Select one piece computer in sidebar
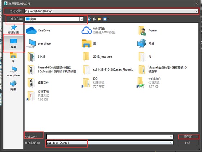The width and height of the screenshot is (202, 152). (x=13, y=72)
